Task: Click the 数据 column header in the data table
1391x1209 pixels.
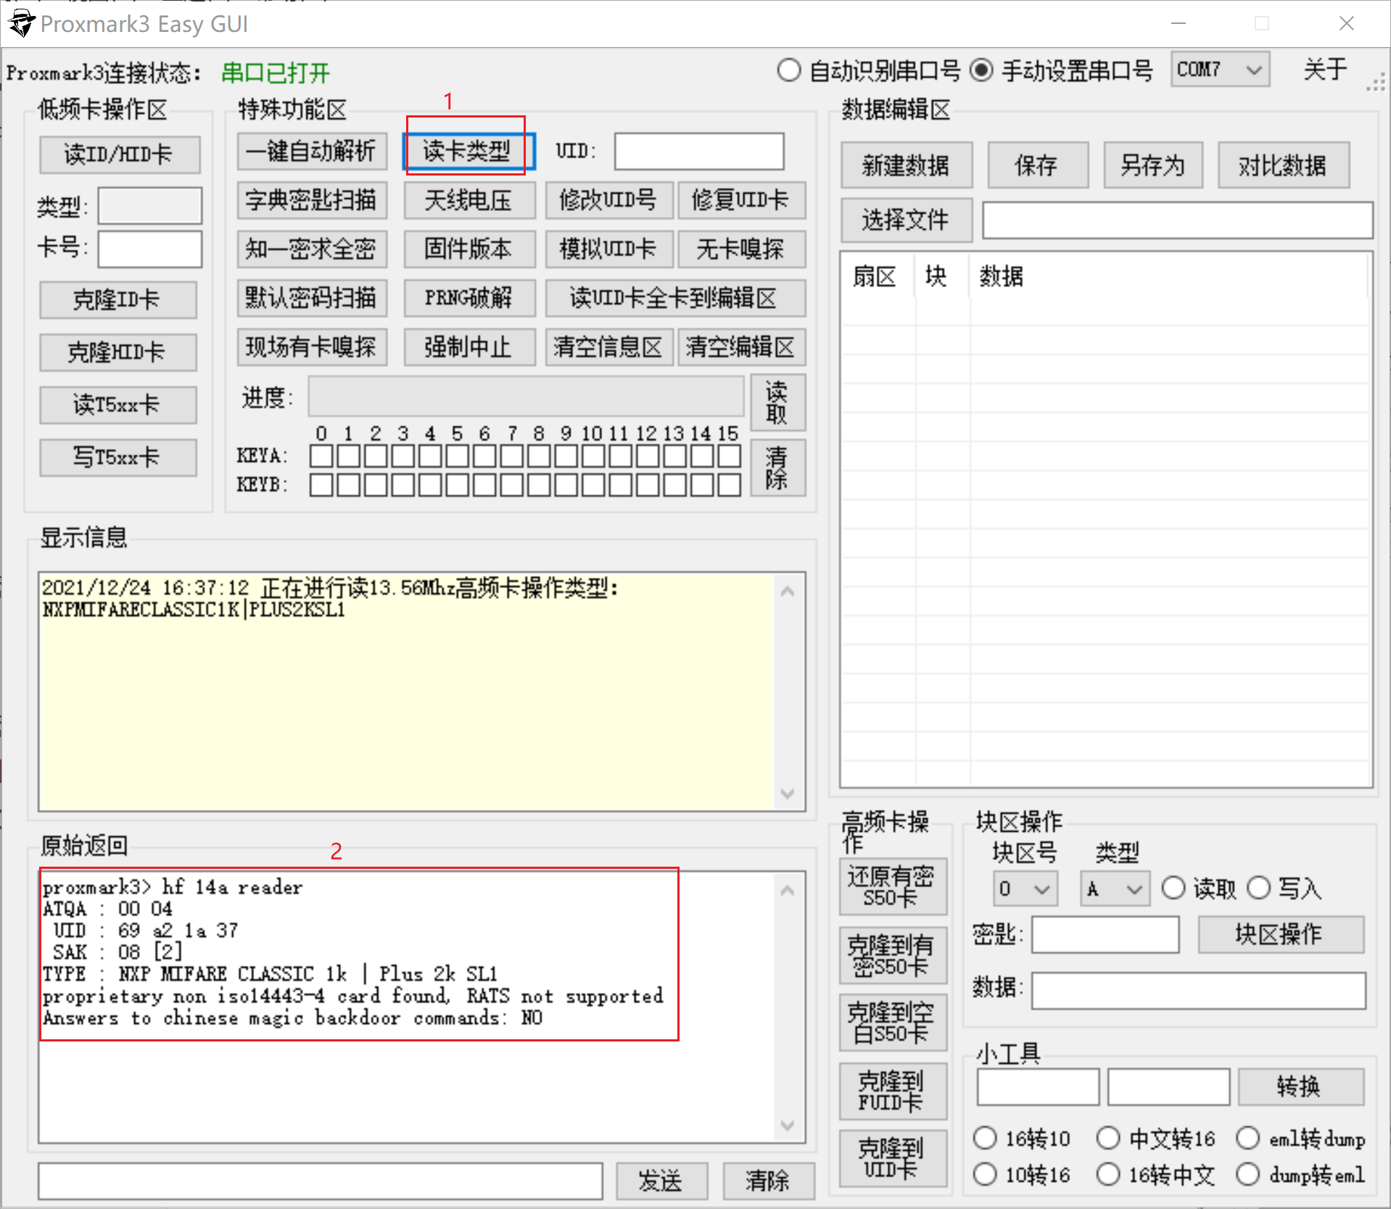Action: 1002,276
